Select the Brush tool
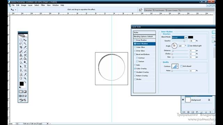Image resolution: width=223 pixels, height=125 pixels. click(x=25, y=52)
